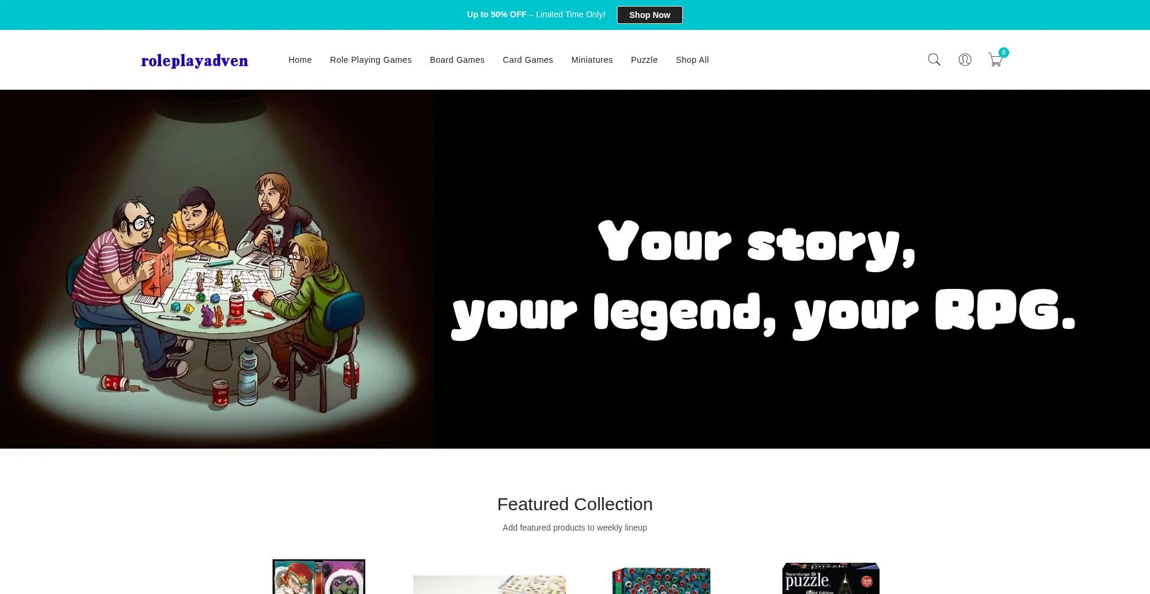Image resolution: width=1150 pixels, height=594 pixels.
Task: Open the cartoon characters card game thumbnail
Action: pyautogui.click(x=319, y=577)
